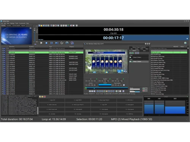Click the position field showing 00:00:09:06

[91, 85]
